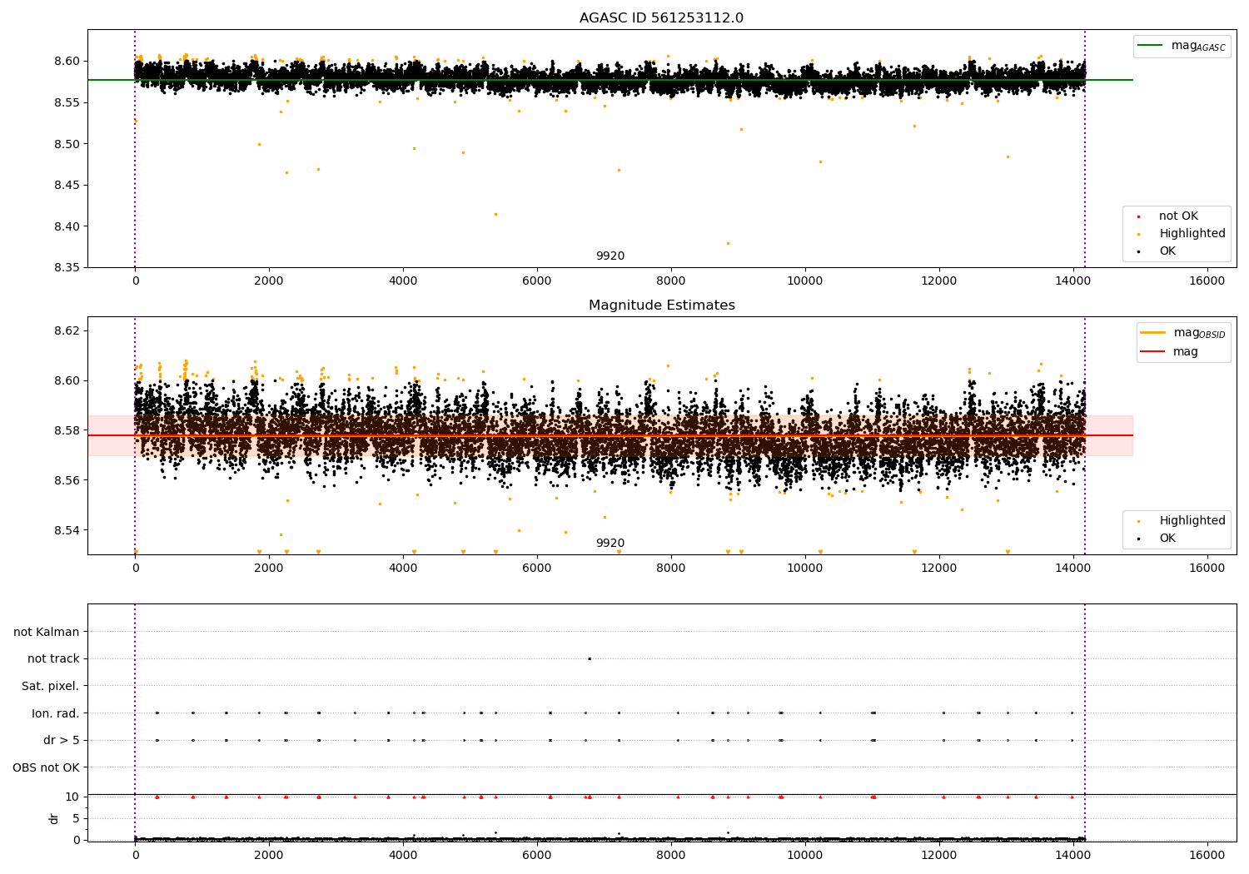Screen dimensions: 1249x874
Task: Click the single data point on 'not track' row
Action: [589, 658]
